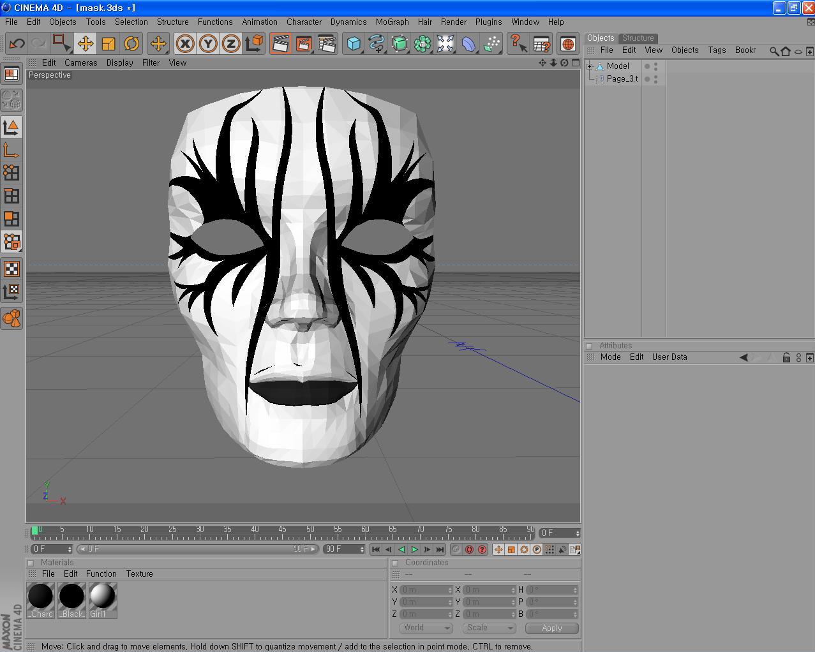Activate the Scale tool in top toolbar
815x652 pixels.
(108, 43)
